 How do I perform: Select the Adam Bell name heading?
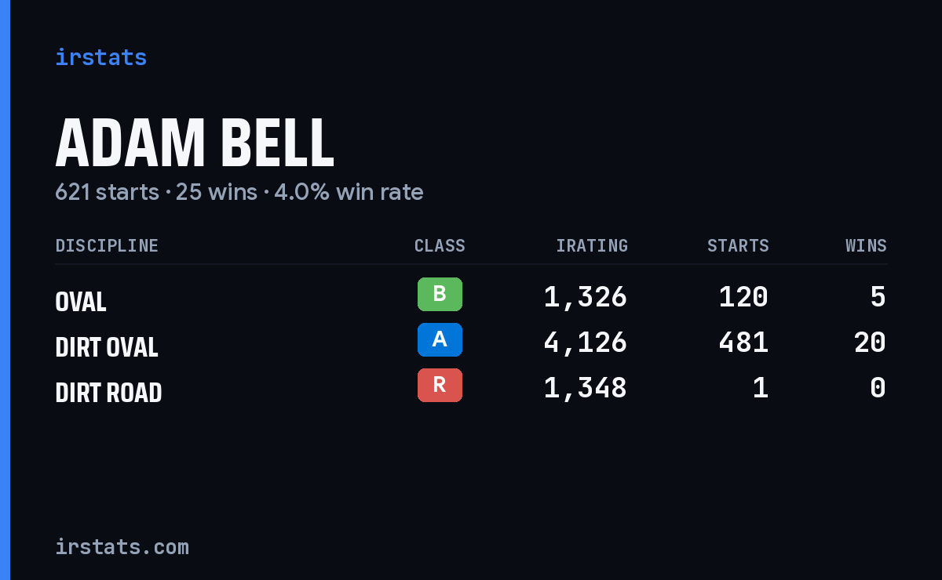[x=195, y=143]
